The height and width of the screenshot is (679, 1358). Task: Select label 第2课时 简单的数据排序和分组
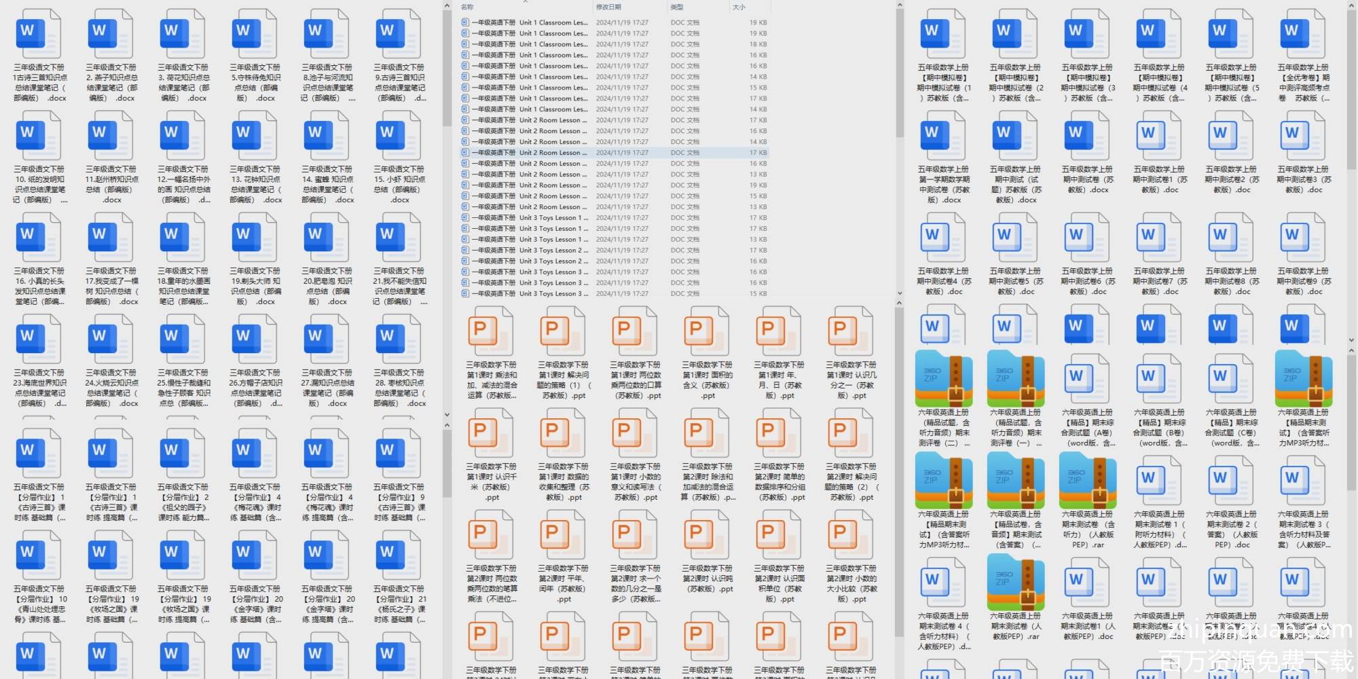779,482
